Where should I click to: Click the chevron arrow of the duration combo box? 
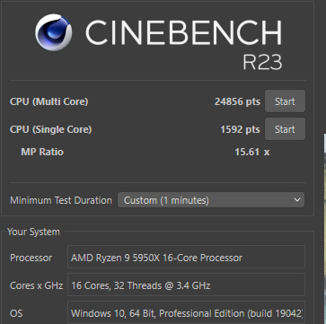[x=297, y=200]
